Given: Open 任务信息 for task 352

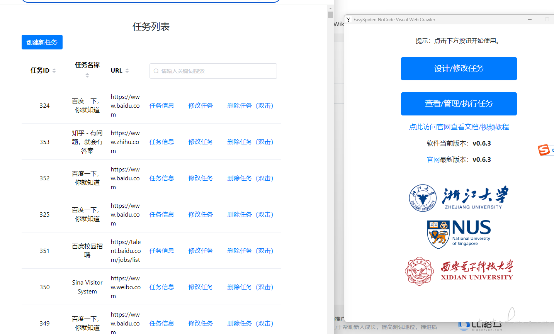Looking at the screenshot, I should click(162, 178).
